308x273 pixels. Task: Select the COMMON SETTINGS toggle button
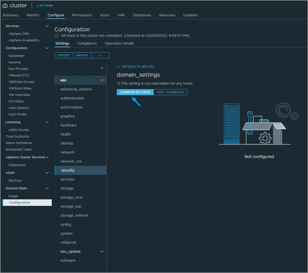click(135, 92)
